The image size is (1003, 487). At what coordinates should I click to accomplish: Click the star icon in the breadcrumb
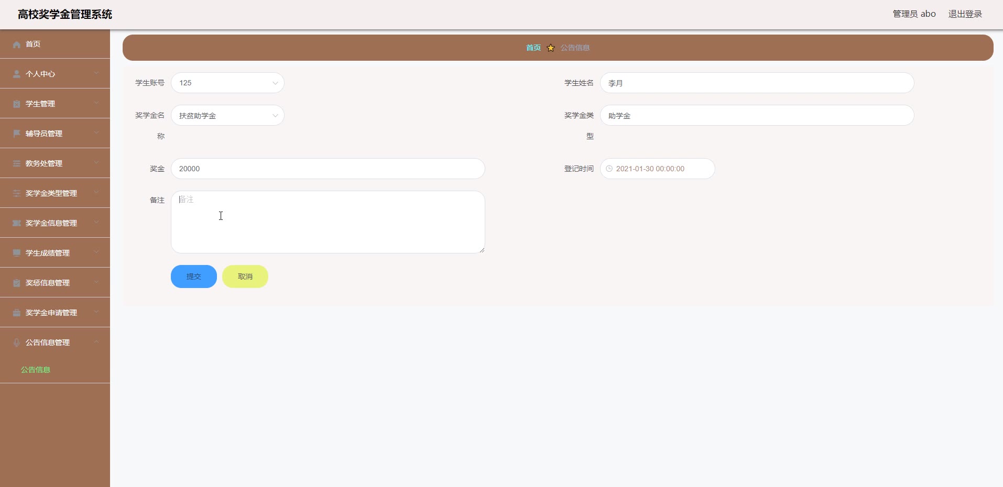[x=551, y=48]
